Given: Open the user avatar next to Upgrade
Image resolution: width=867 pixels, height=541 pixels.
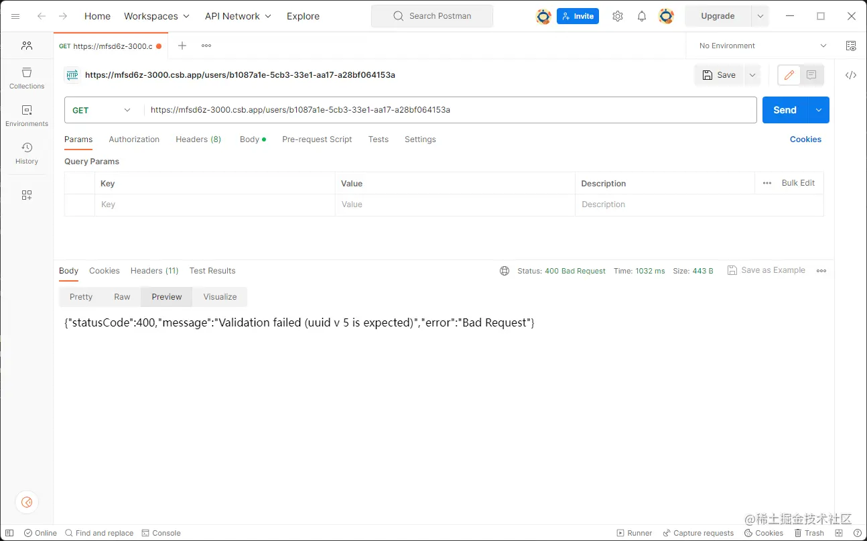Looking at the screenshot, I should pyautogui.click(x=666, y=16).
